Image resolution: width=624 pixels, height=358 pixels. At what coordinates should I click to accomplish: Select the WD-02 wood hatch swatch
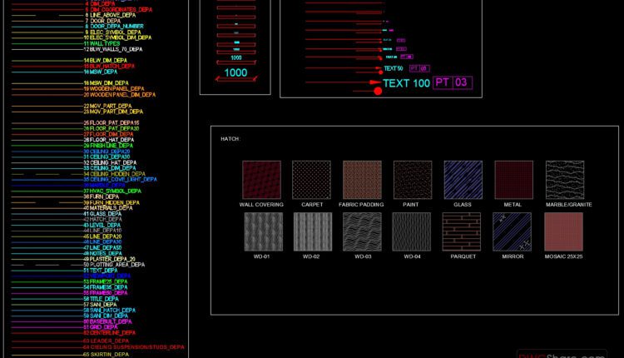313,231
